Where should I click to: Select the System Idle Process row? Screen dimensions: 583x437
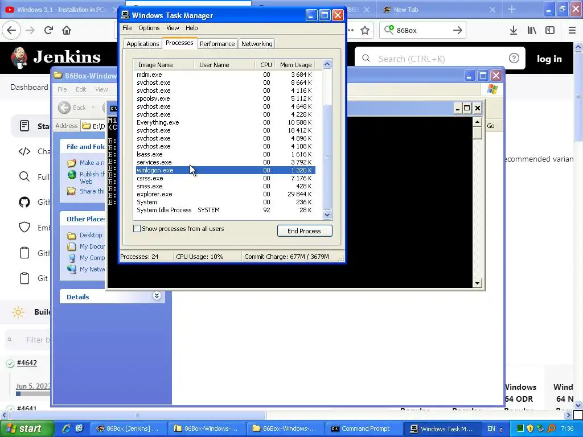click(x=225, y=210)
